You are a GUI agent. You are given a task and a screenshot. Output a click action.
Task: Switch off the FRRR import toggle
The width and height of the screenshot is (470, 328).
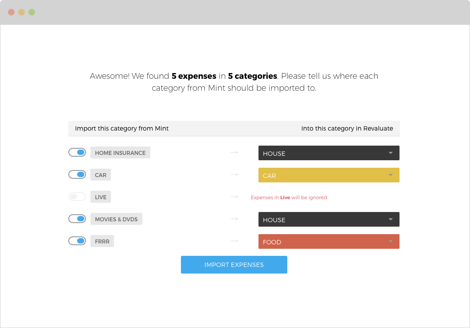point(77,241)
